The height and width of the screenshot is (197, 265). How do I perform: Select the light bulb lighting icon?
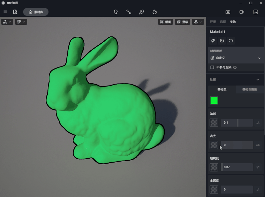pos(116,12)
